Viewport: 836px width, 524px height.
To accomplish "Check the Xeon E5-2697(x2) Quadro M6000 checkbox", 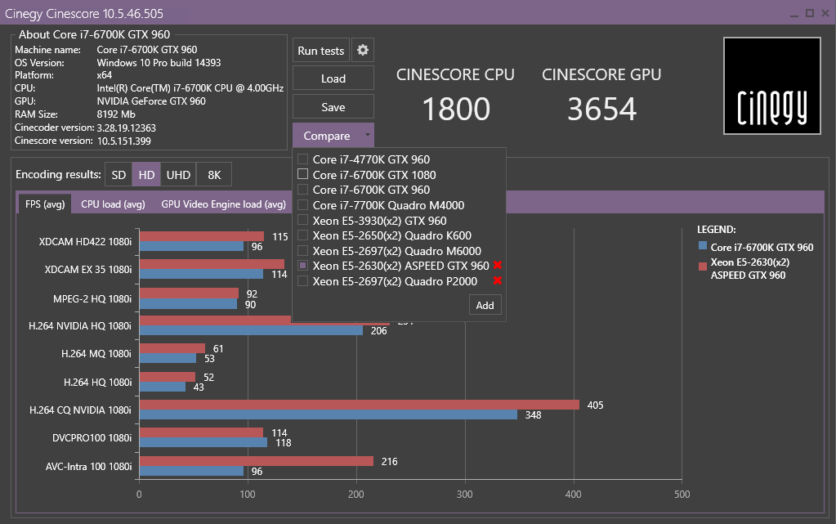I will pyautogui.click(x=303, y=250).
